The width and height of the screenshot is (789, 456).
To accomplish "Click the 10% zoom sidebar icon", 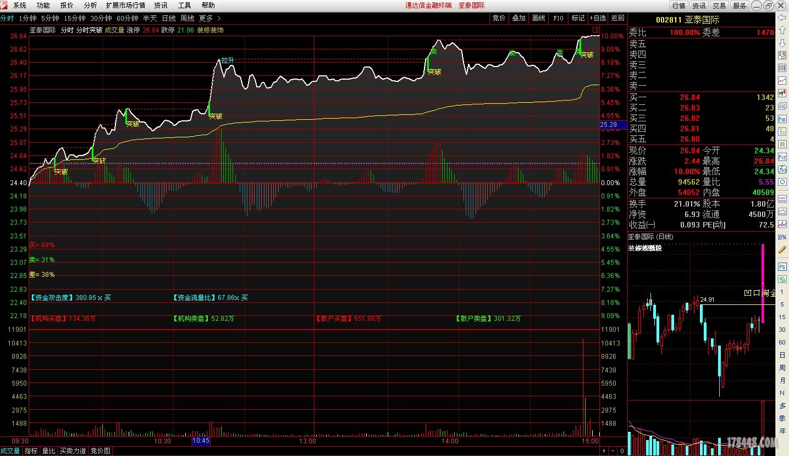I will [x=782, y=237].
